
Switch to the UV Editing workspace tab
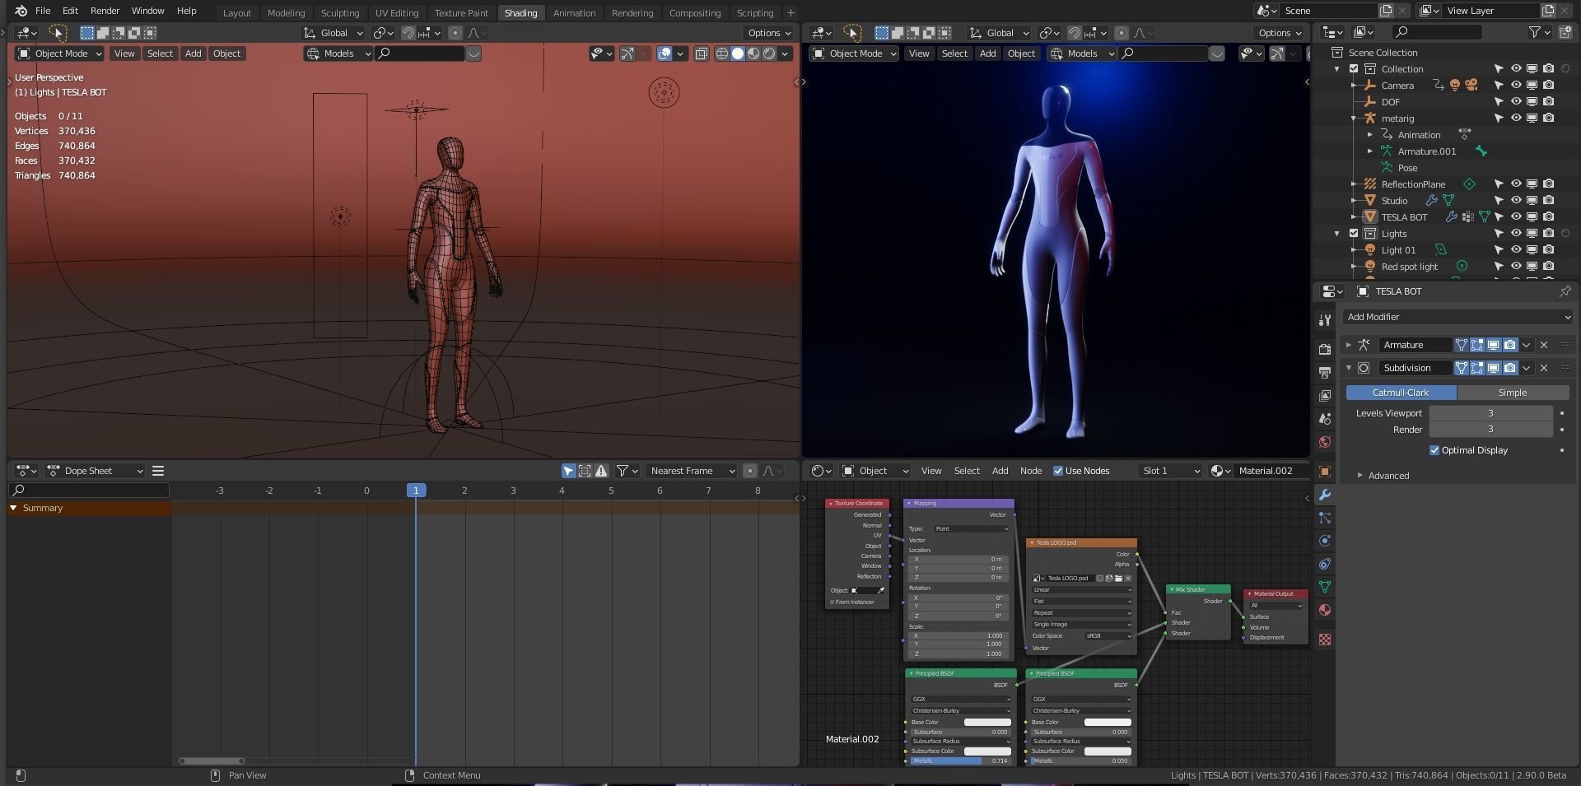397,12
